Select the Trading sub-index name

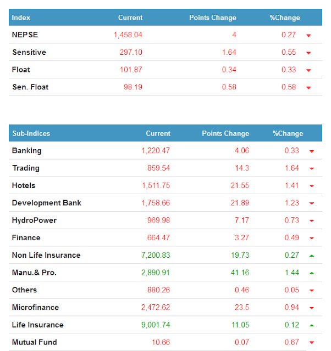[26, 168]
